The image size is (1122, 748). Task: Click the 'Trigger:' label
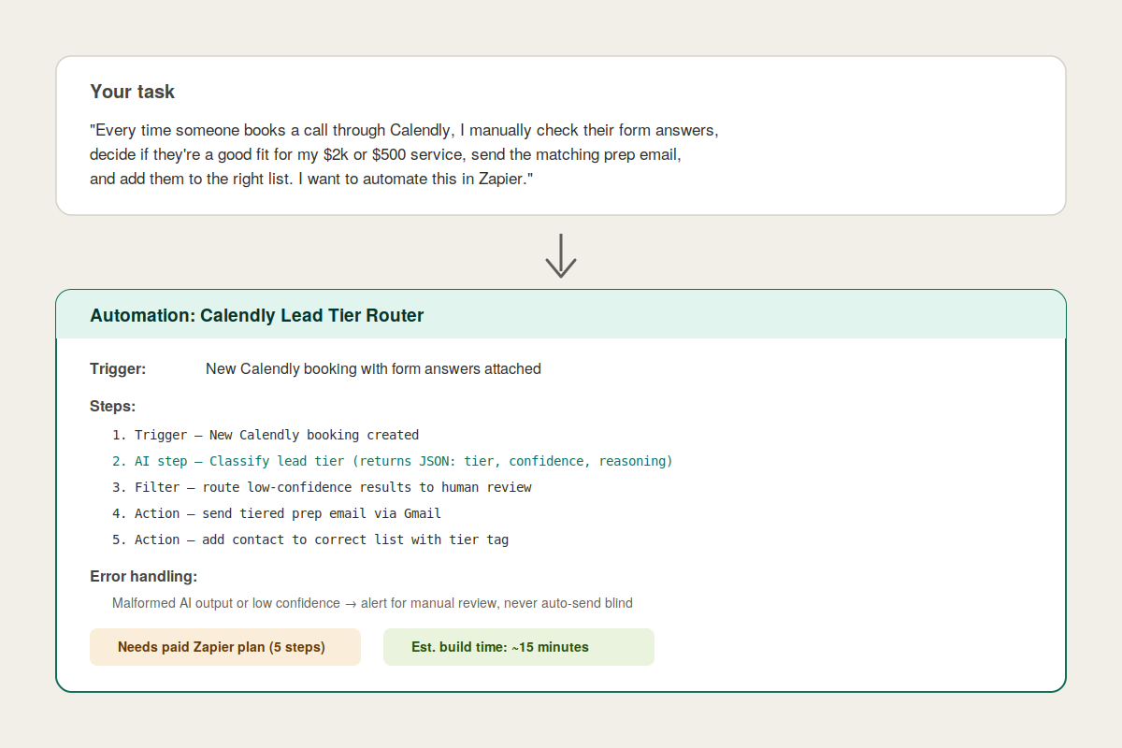(x=118, y=368)
